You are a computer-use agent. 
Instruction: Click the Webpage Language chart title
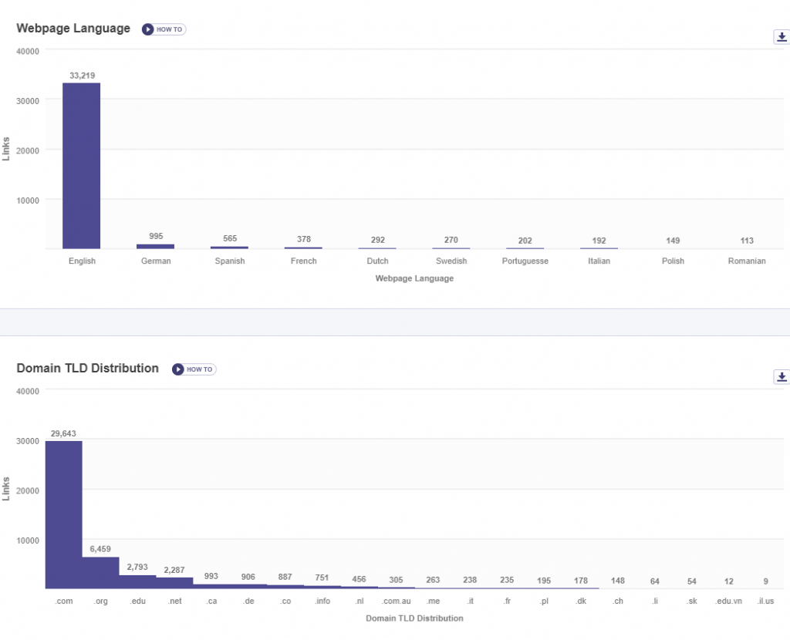pos(73,28)
